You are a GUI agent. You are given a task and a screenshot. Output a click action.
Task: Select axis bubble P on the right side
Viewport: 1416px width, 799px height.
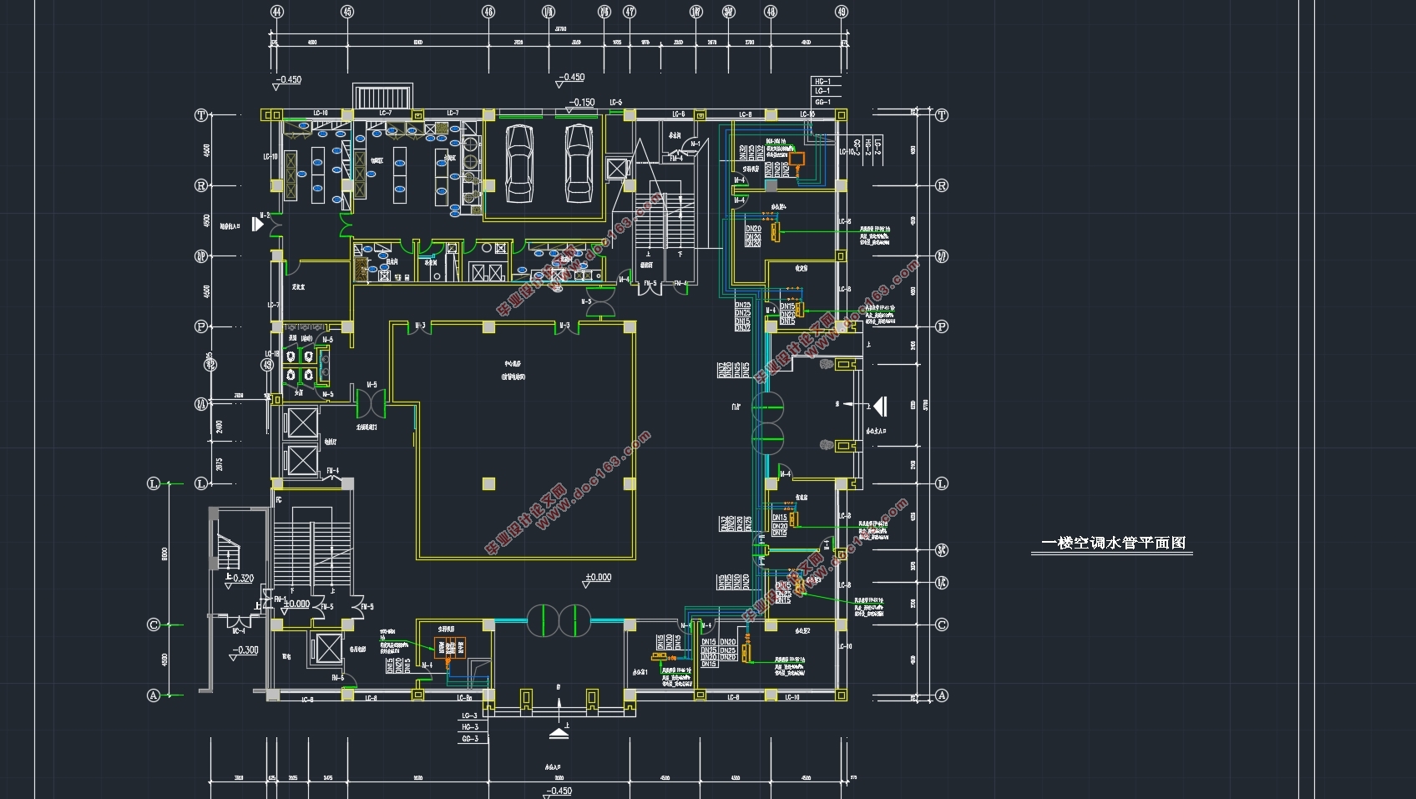coord(942,326)
